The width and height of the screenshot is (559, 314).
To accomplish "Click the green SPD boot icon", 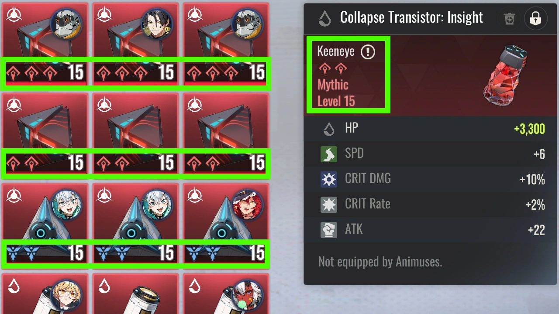I will (x=329, y=154).
